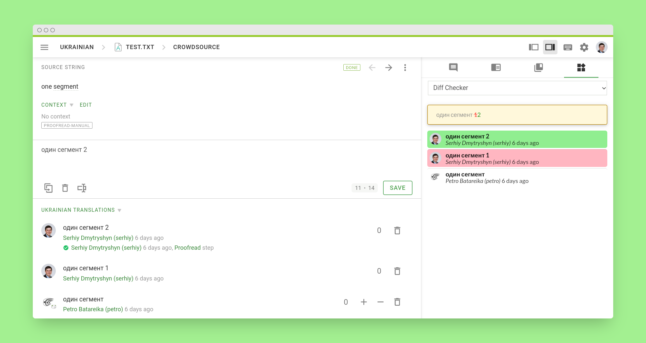
Task: Open the three-dot string options menu
Action: point(405,67)
